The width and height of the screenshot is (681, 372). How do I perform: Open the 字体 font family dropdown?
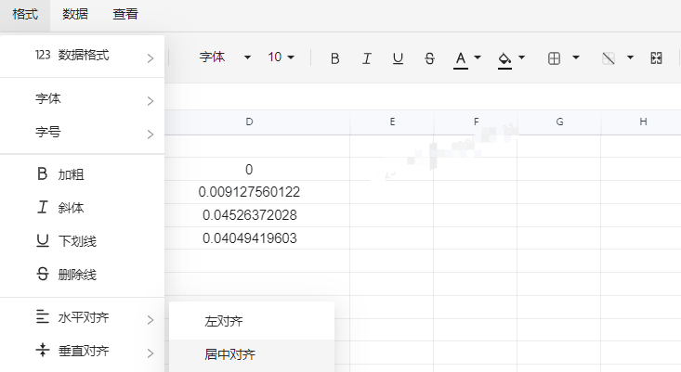pyautogui.click(x=225, y=58)
